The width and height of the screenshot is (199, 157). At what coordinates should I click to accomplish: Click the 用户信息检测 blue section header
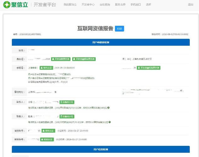(x=101, y=149)
